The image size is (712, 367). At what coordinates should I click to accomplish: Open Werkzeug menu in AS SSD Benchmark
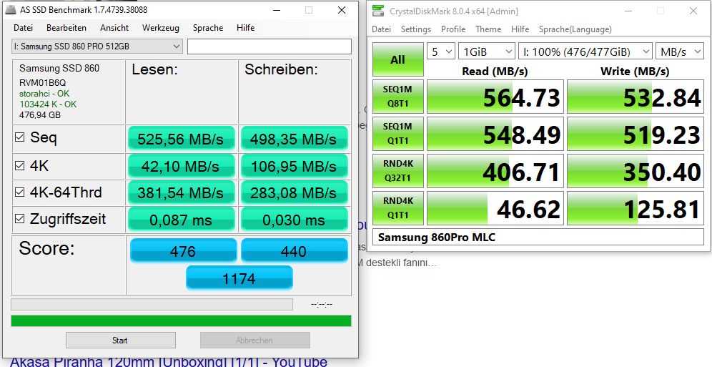pyautogui.click(x=161, y=28)
